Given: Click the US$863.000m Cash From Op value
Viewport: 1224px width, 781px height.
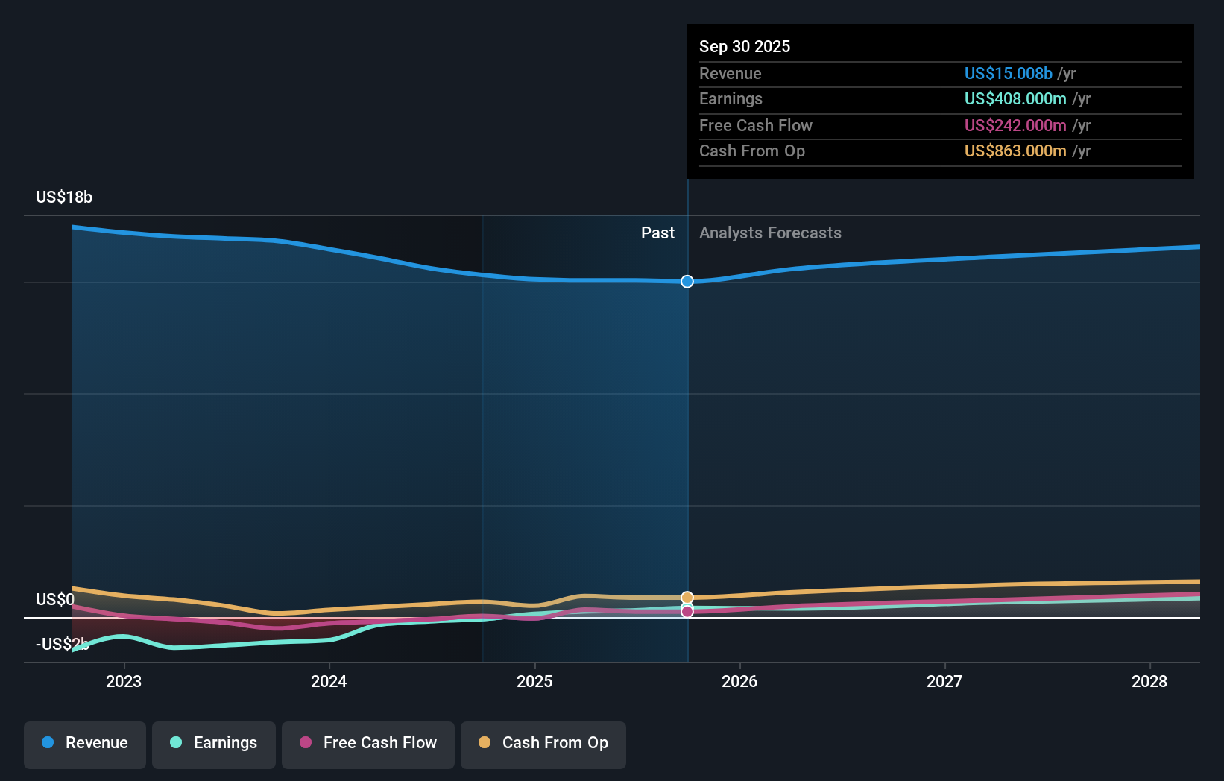Looking at the screenshot, I should click(1014, 151).
